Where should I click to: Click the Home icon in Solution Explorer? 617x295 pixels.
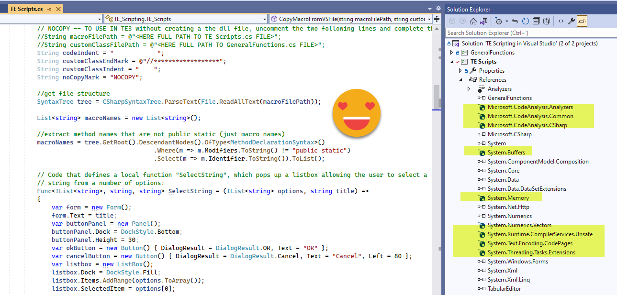pos(473,21)
